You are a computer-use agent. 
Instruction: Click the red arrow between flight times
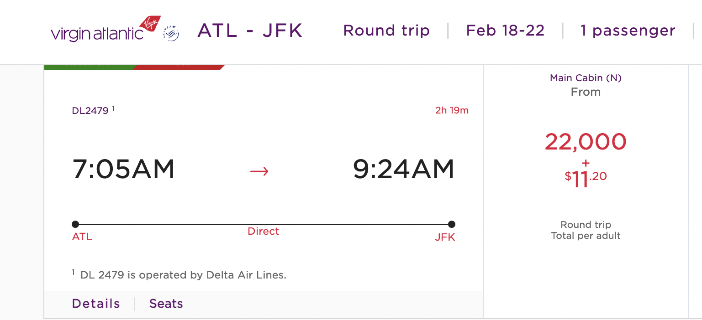click(259, 171)
